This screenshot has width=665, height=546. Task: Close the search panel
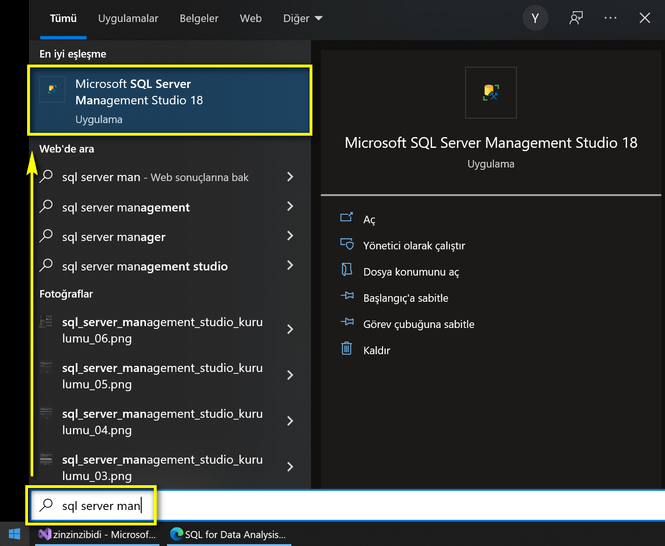tap(645, 18)
